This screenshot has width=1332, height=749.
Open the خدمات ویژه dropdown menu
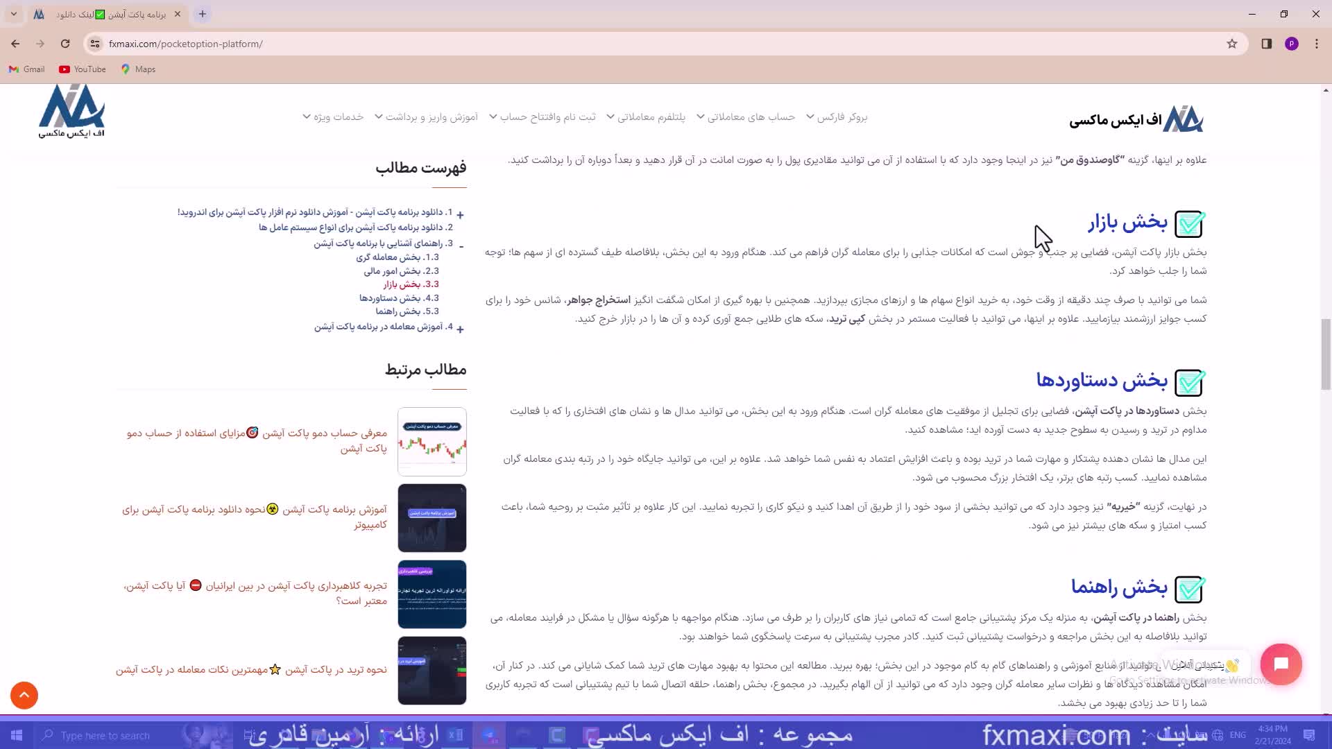(x=341, y=117)
